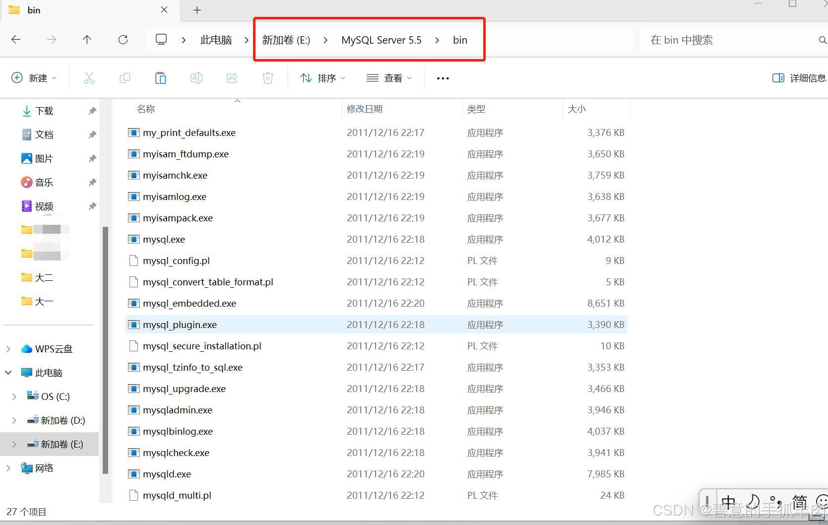Viewport: 828px width, 525px height.
Task: Switch IME language via 中 indicator
Action: pos(728,502)
